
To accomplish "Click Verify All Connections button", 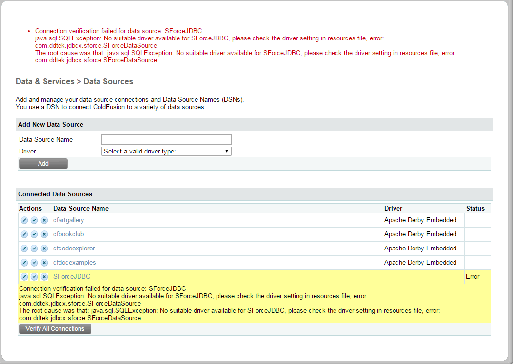I will [55, 329].
